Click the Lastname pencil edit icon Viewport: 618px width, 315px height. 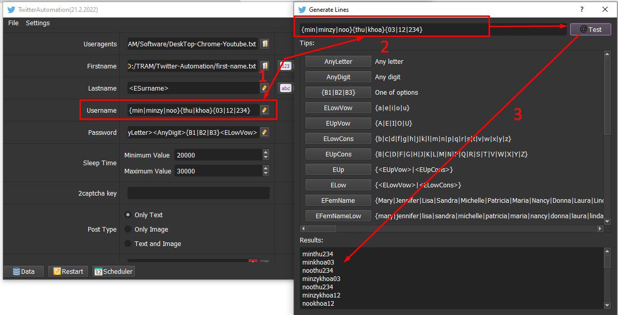pyautogui.click(x=265, y=88)
